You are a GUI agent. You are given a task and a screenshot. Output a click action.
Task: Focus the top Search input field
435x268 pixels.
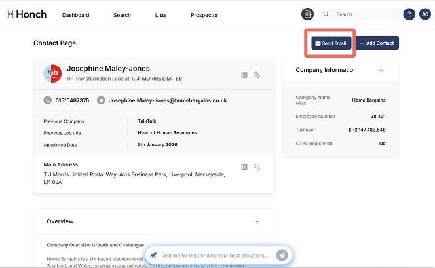pyautogui.click(x=364, y=14)
